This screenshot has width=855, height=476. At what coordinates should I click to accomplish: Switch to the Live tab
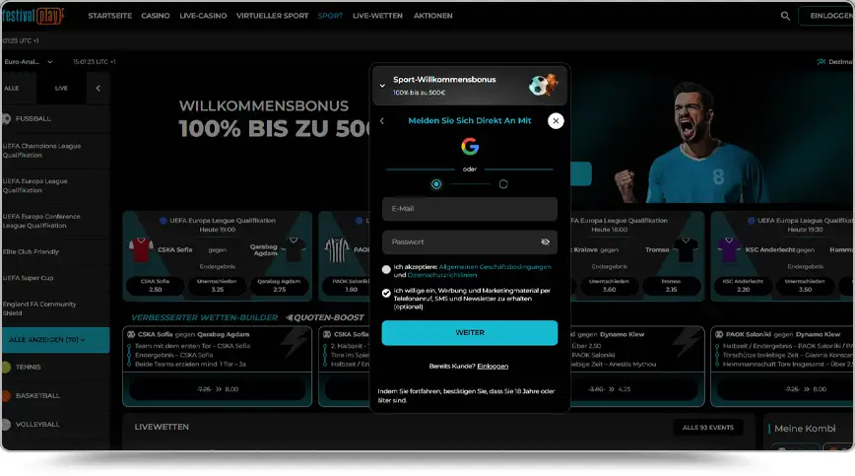pos(61,88)
